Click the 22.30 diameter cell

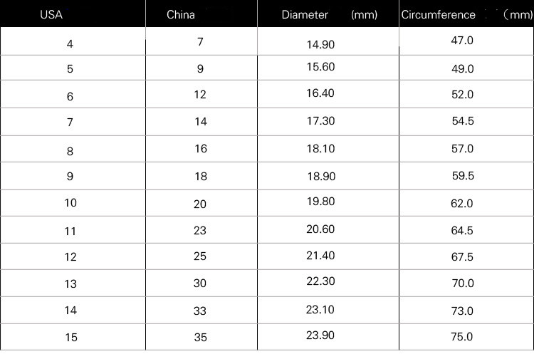click(x=320, y=281)
